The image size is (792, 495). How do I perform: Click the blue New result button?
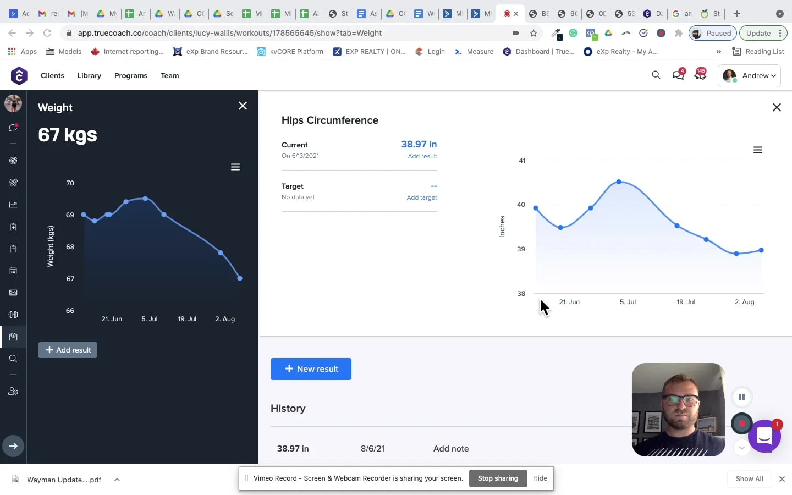[x=311, y=369]
